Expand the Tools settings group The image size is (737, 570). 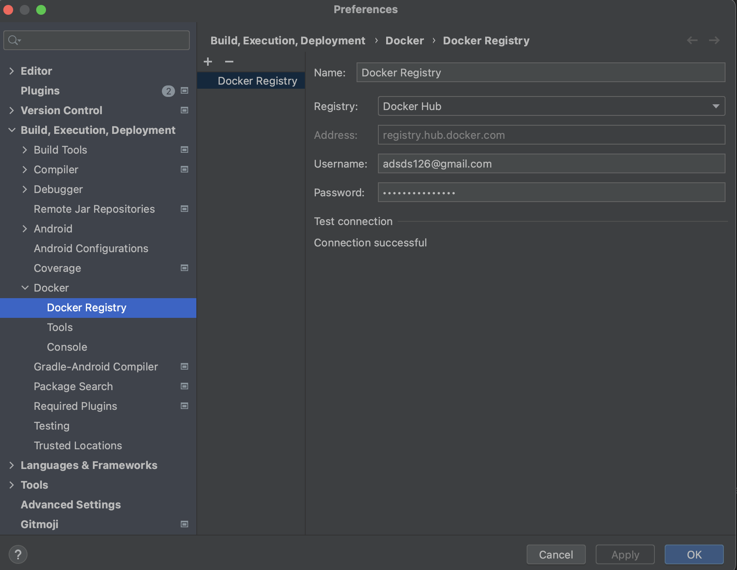tap(12, 485)
